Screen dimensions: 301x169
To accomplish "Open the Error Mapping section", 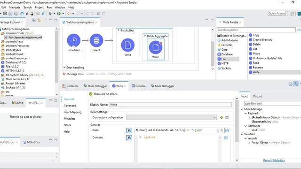I will pos(72,112).
